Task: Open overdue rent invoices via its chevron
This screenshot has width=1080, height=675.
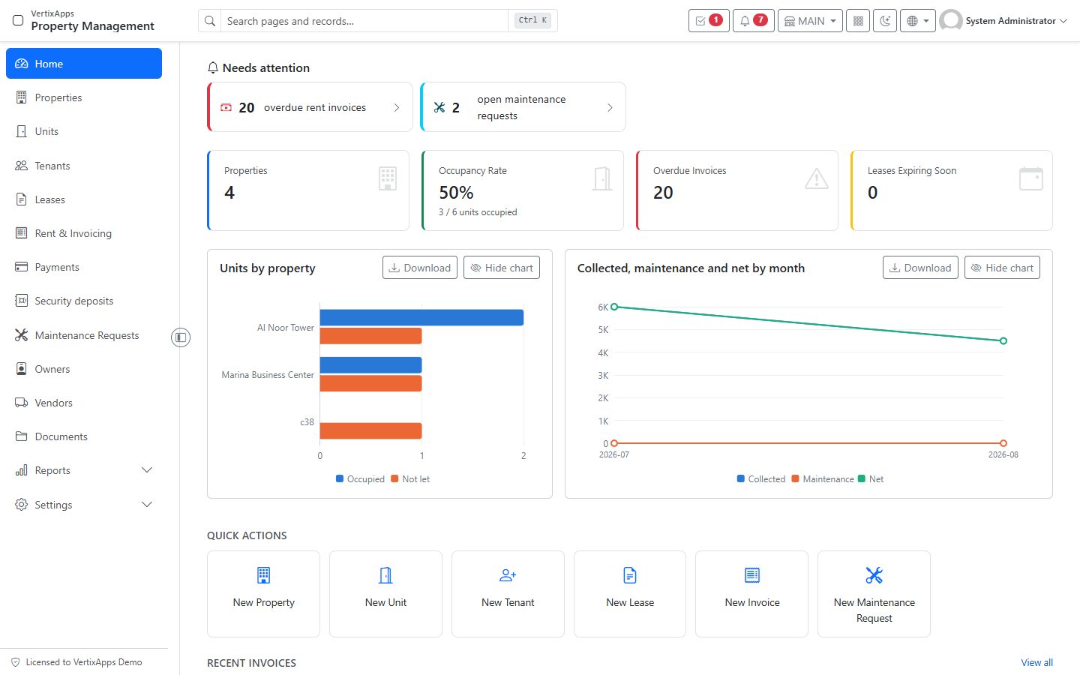Action: (397, 107)
